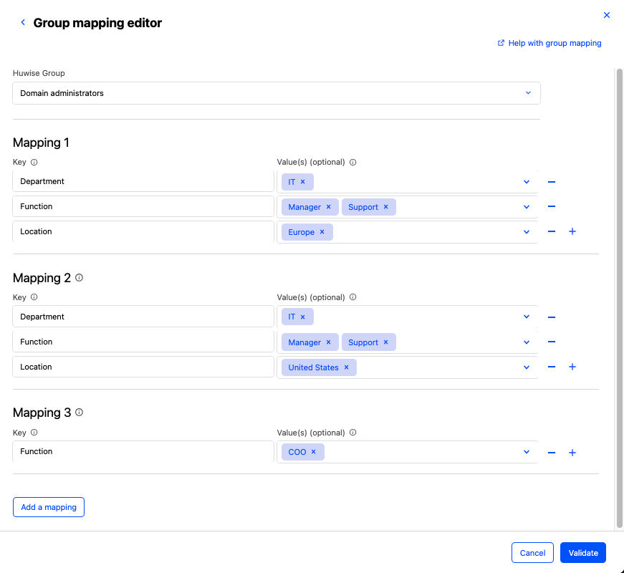624x573 pixels.
Task: Add a new key row to Mapping 3
Action: (x=572, y=453)
